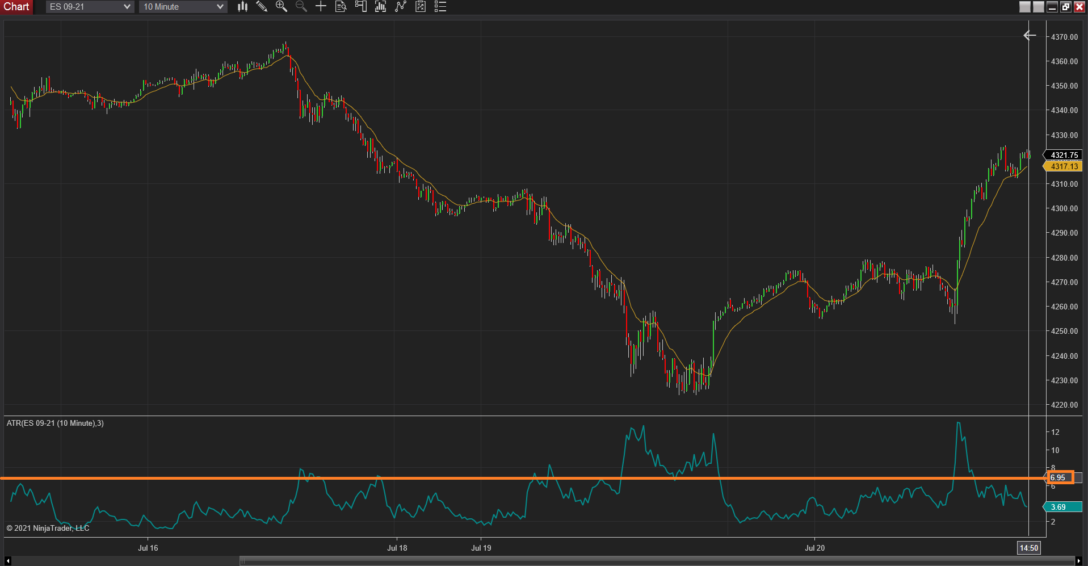
Task: Click the horizontal scrollbar right arrow
Action: click(x=1078, y=561)
